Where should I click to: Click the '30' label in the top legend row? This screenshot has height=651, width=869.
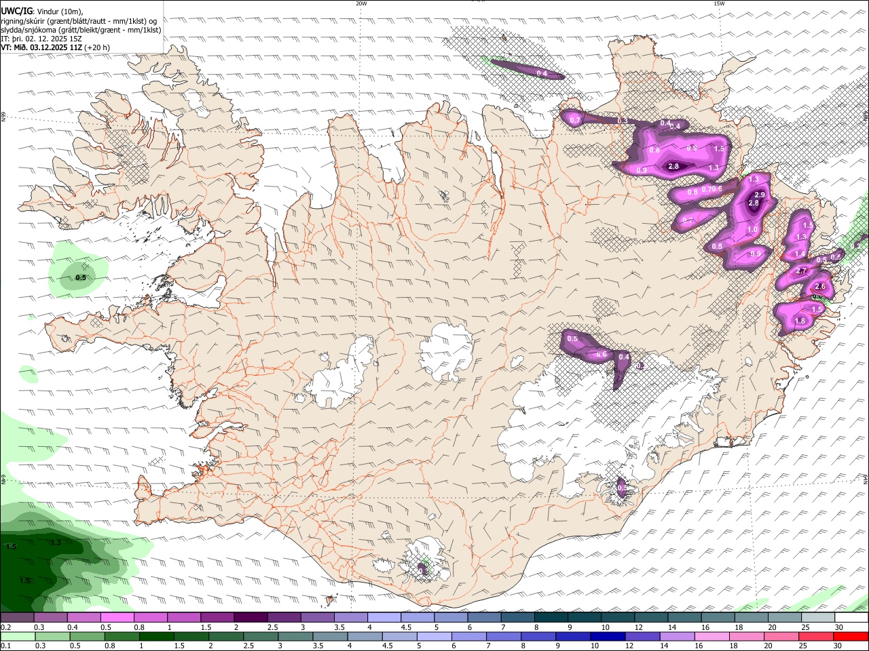839,627
